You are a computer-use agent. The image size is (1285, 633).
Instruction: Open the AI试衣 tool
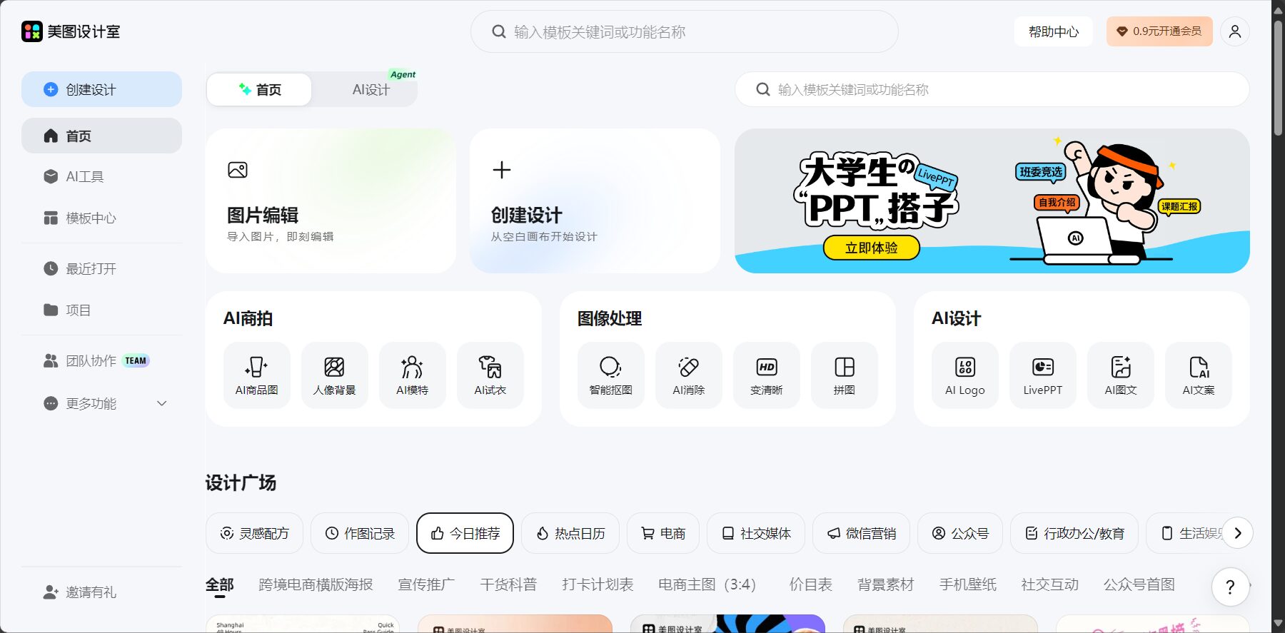[x=490, y=375]
